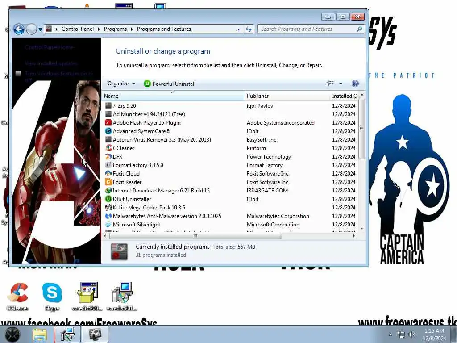Open the Skype desktop shortcut
This screenshot has width=457, height=343.
(52, 296)
